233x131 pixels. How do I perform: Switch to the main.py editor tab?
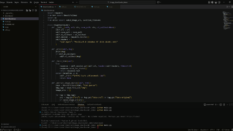click(x=97, y=7)
